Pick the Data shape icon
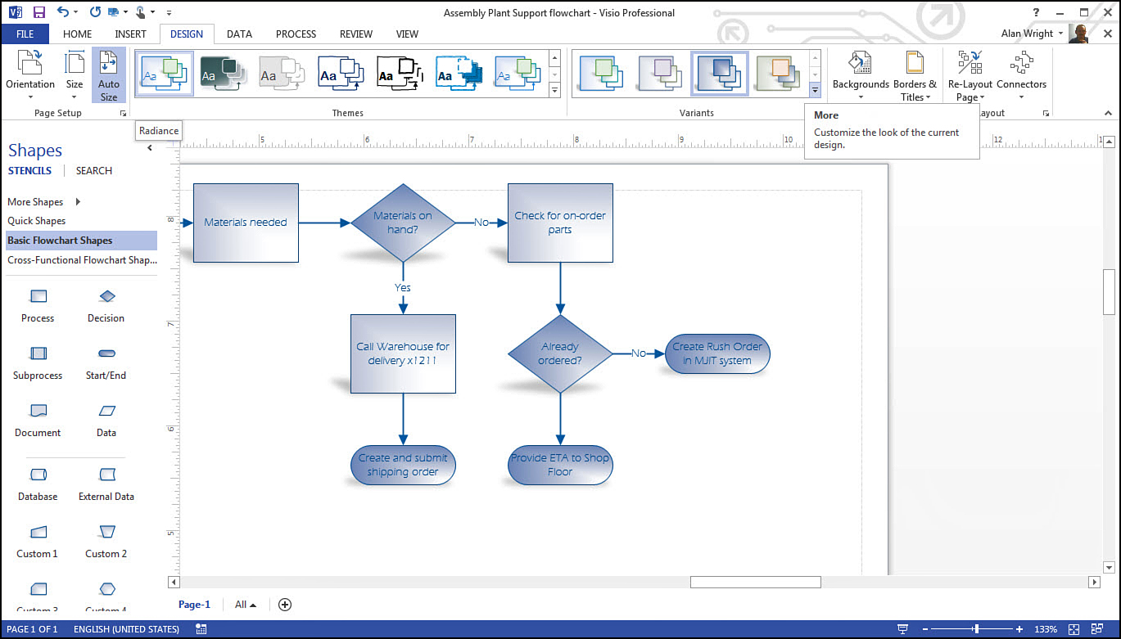 click(x=106, y=411)
